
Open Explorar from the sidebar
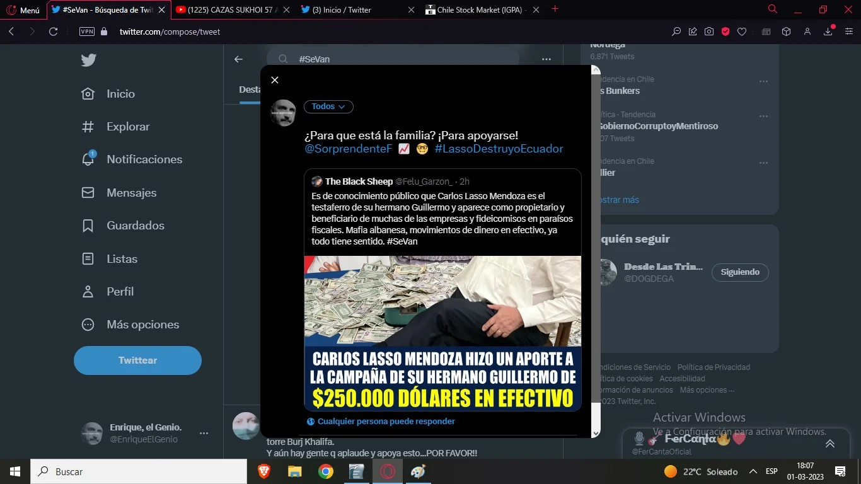coord(115,127)
